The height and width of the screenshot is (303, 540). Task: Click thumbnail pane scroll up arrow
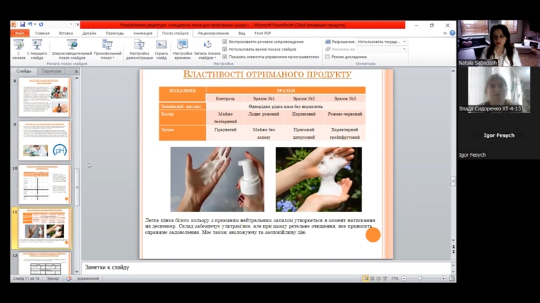[x=77, y=78]
